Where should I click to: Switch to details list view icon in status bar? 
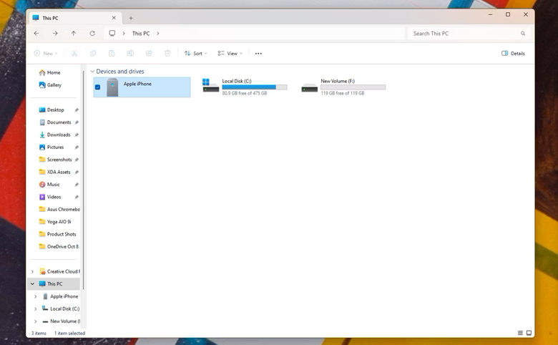[520, 333]
